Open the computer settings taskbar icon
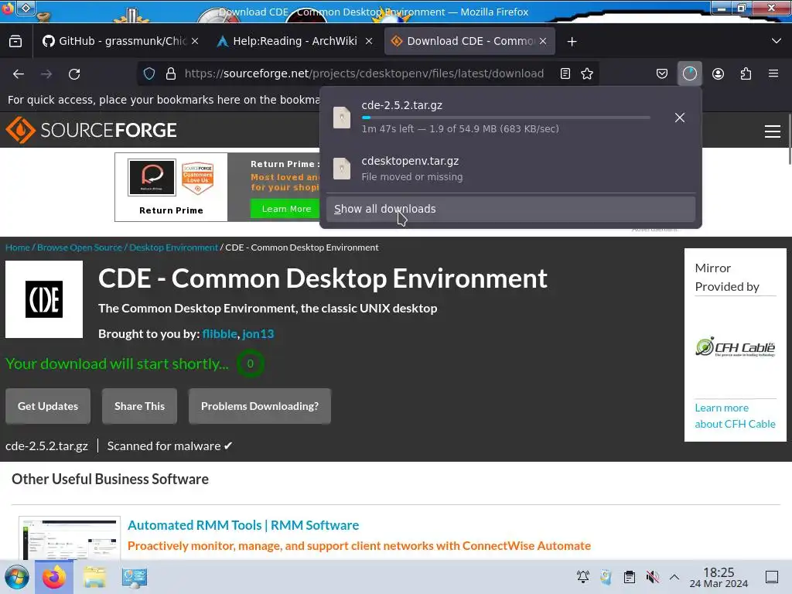The image size is (792, 594). [135, 577]
